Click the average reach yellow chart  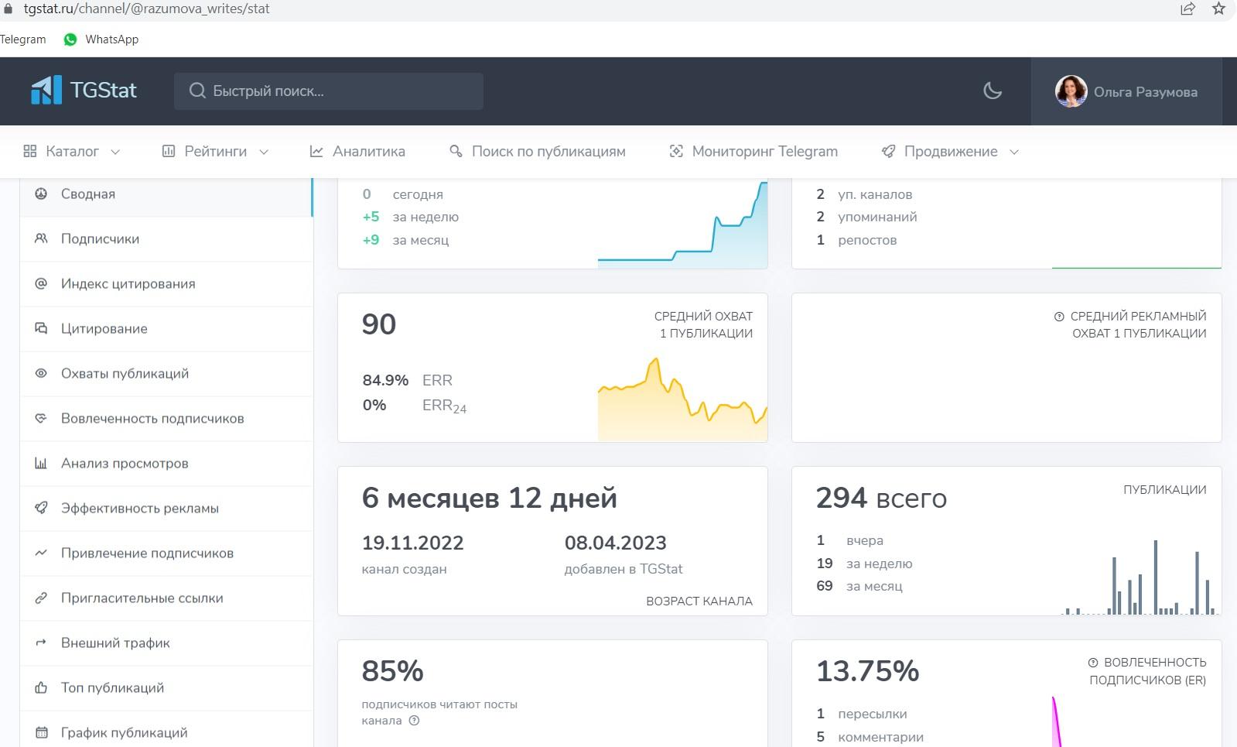682,399
